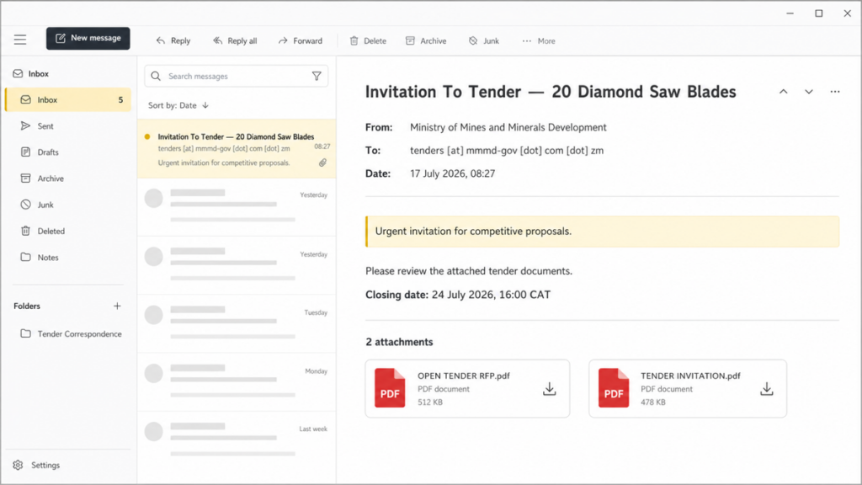Screen dimensions: 862x485
Task: Click the top Inbox account header
Action: click(31, 74)
